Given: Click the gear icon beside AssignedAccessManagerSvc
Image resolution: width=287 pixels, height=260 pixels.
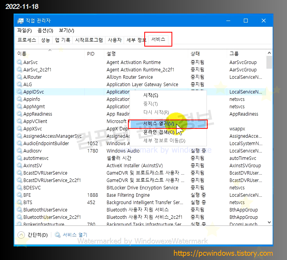Looking at the screenshot, I should (19, 136).
